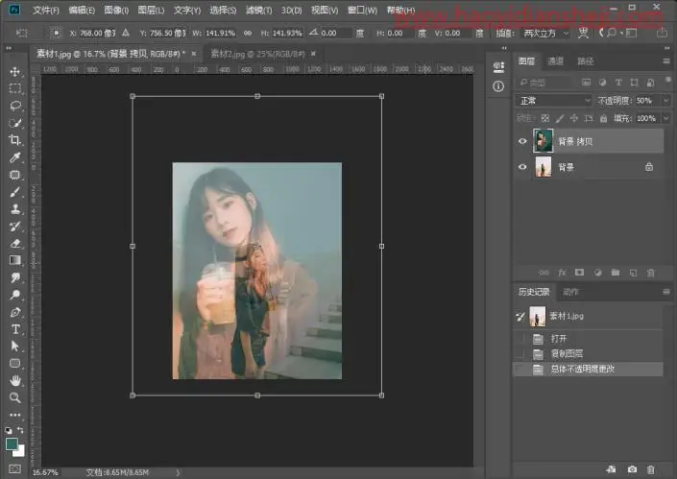Screen dimensions: 677x479
Task: Switch to the 素材2.jpg document tab
Action: tap(257, 54)
